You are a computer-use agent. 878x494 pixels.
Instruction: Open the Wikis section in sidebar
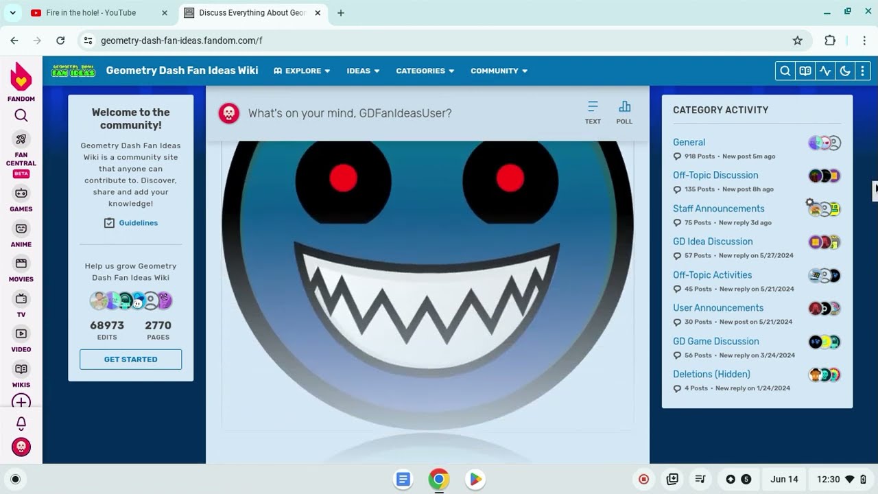pos(21,376)
